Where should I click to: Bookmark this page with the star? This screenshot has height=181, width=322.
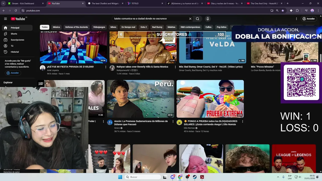(x=283, y=11)
